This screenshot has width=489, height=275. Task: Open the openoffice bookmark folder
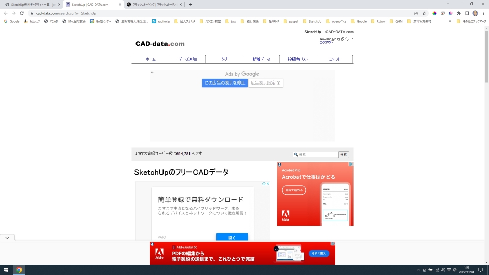tap(336, 21)
